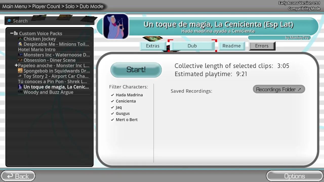Viewport: 324px width, 182px height.
Task: Click the Despicable Me Minions pack icon
Action: 20,44
